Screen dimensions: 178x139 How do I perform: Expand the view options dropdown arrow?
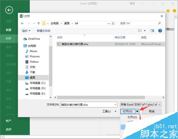point(145,31)
